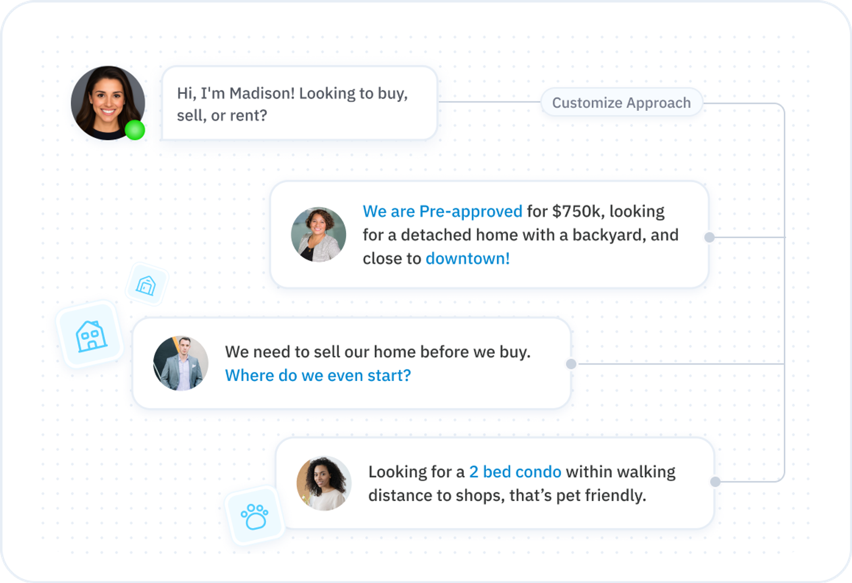Click Madison's green online status dot

[x=135, y=130]
